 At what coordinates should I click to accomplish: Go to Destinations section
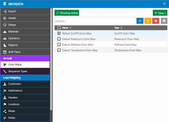[25, 91]
